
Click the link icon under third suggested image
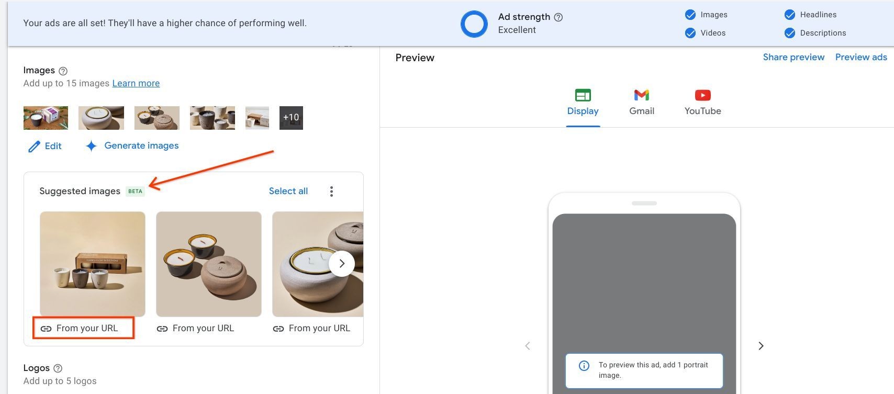(278, 329)
